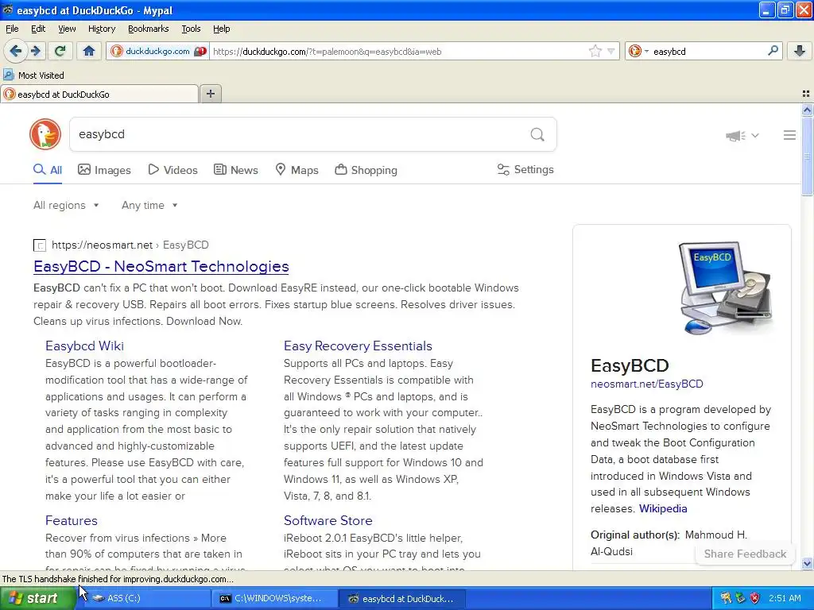Click the search bar magnifier icon
Screen dimensions: 814x610
(773, 51)
